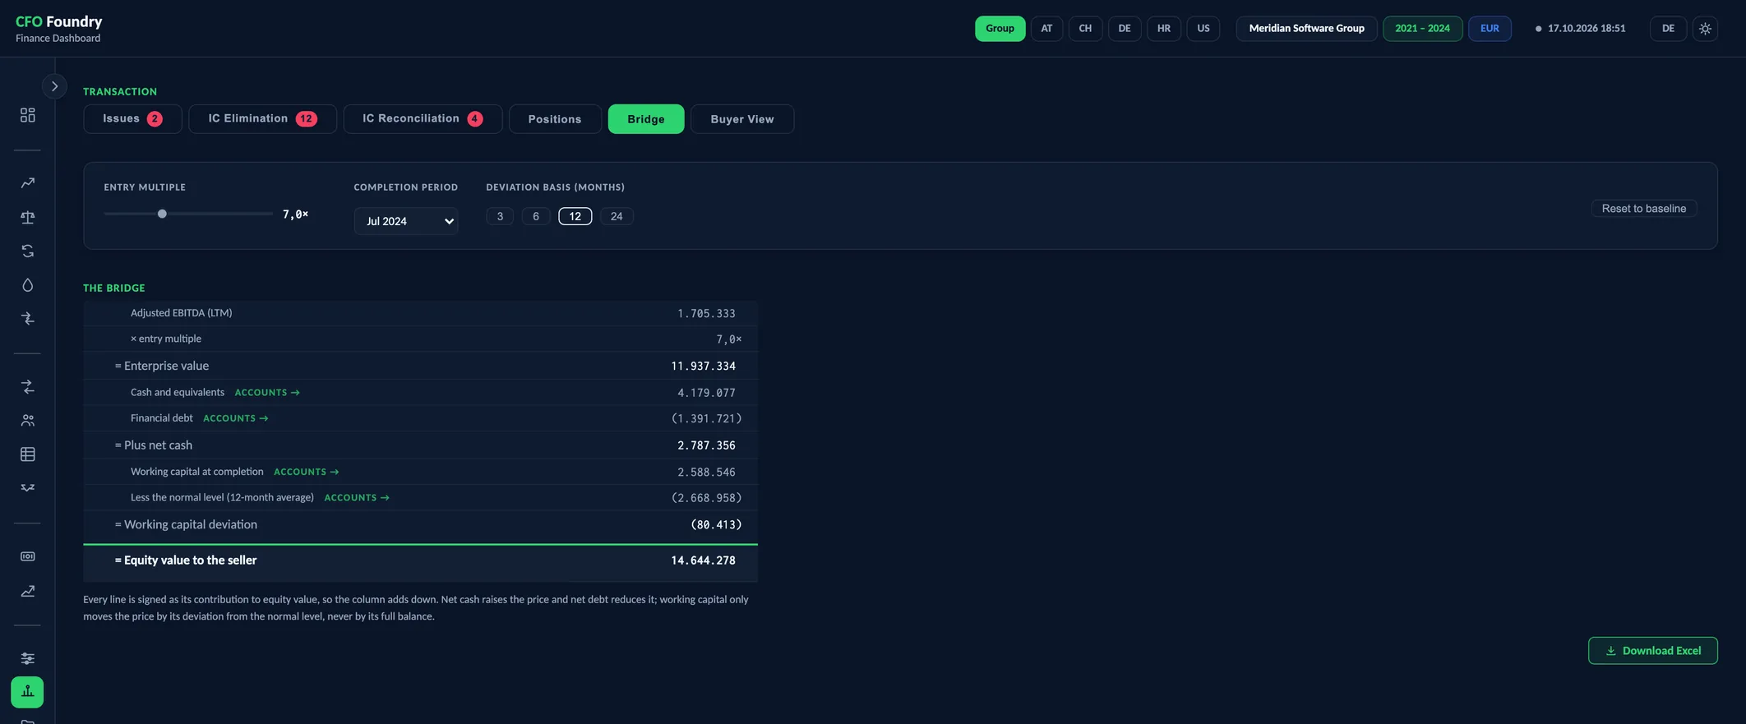1746x724 pixels.
Task: Open Accounts link for Cash and equivalents
Action: point(267,393)
